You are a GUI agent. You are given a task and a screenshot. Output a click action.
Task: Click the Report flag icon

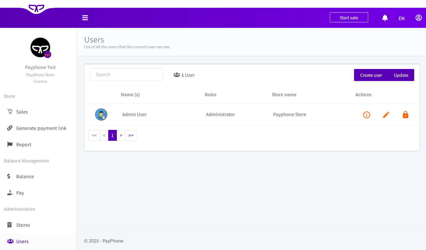(x=10, y=144)
